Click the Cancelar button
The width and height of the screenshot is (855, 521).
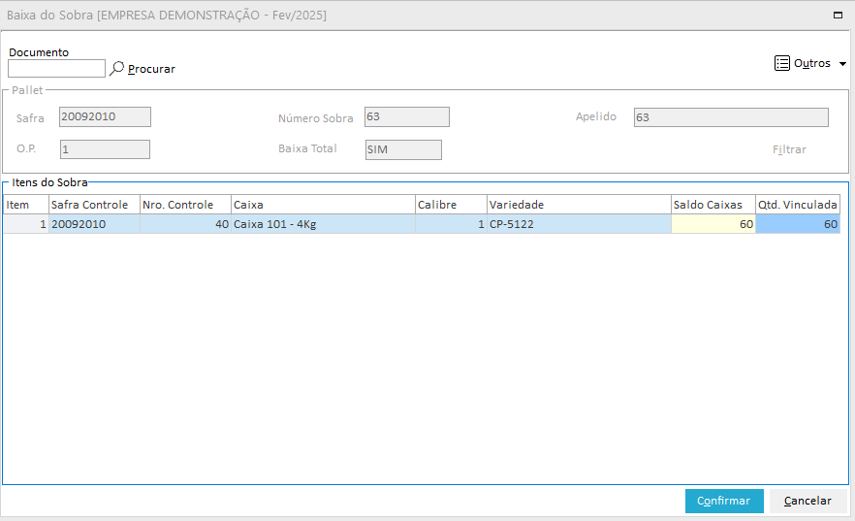(x=807, y=501)
